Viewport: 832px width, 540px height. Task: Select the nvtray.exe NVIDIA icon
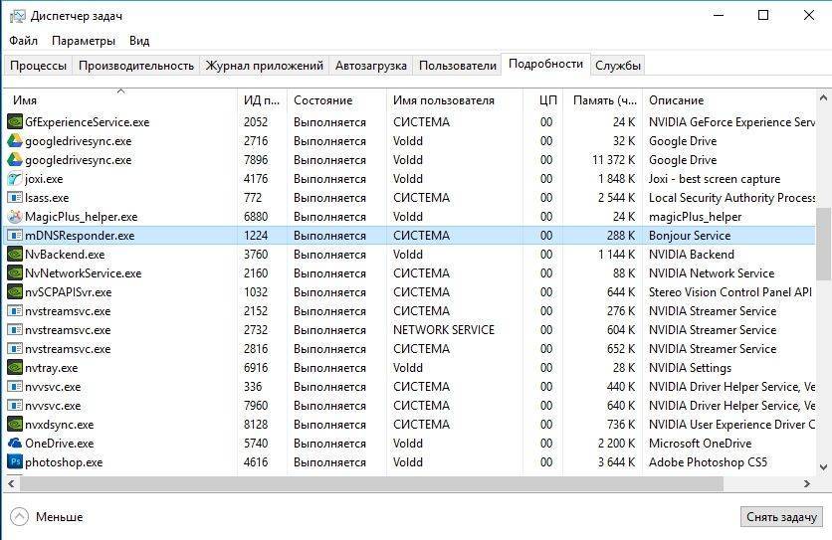tap(15, 368)
